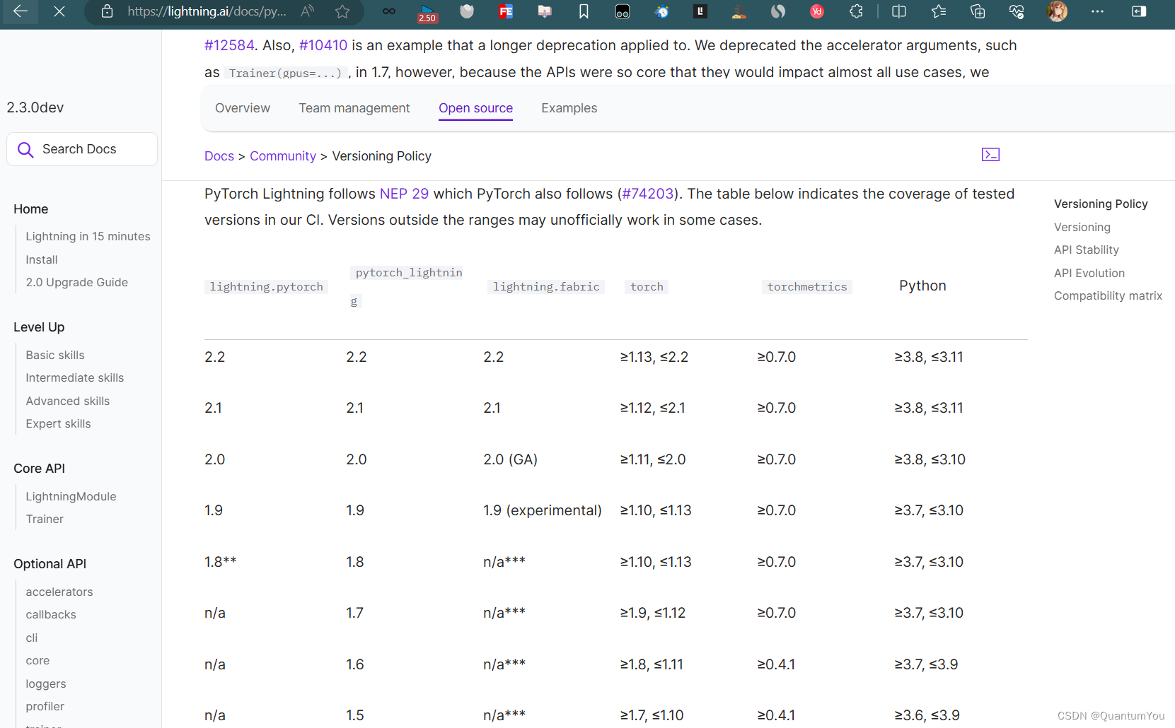Open the bookmark-shaped extension icon
This screenshot has width=1175, height=728.
pos(584,11)
